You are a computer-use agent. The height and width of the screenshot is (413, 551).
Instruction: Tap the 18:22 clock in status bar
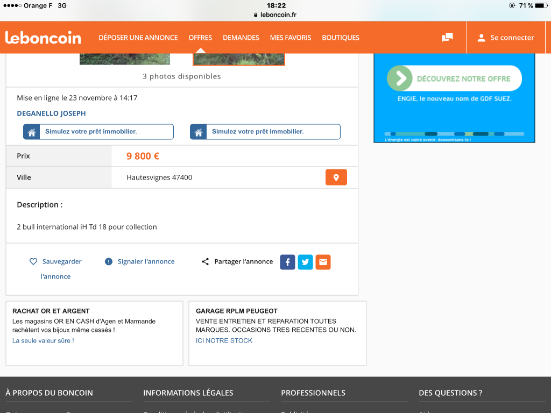point(276,5)
